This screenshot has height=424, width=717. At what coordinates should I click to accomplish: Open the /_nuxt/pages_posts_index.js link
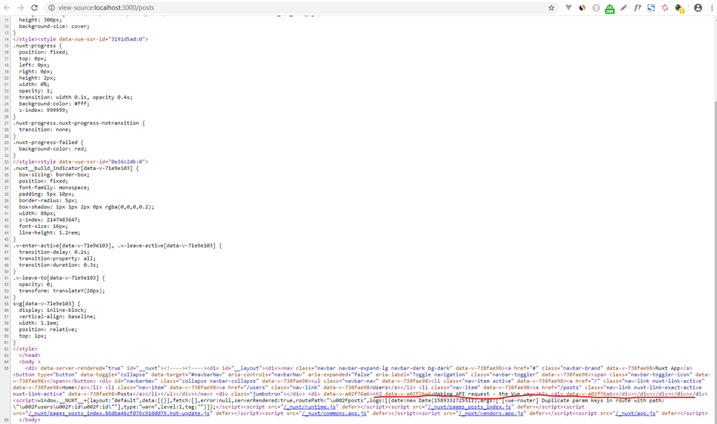470,407
